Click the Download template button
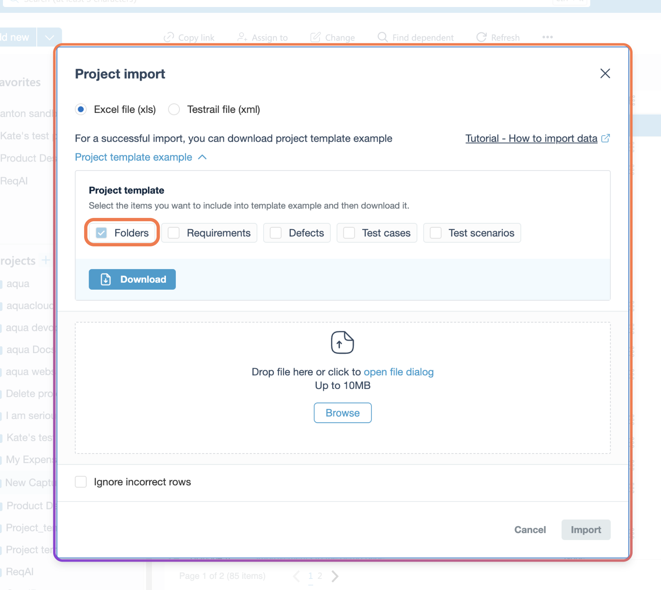661x590 pixels. point(132,279)
